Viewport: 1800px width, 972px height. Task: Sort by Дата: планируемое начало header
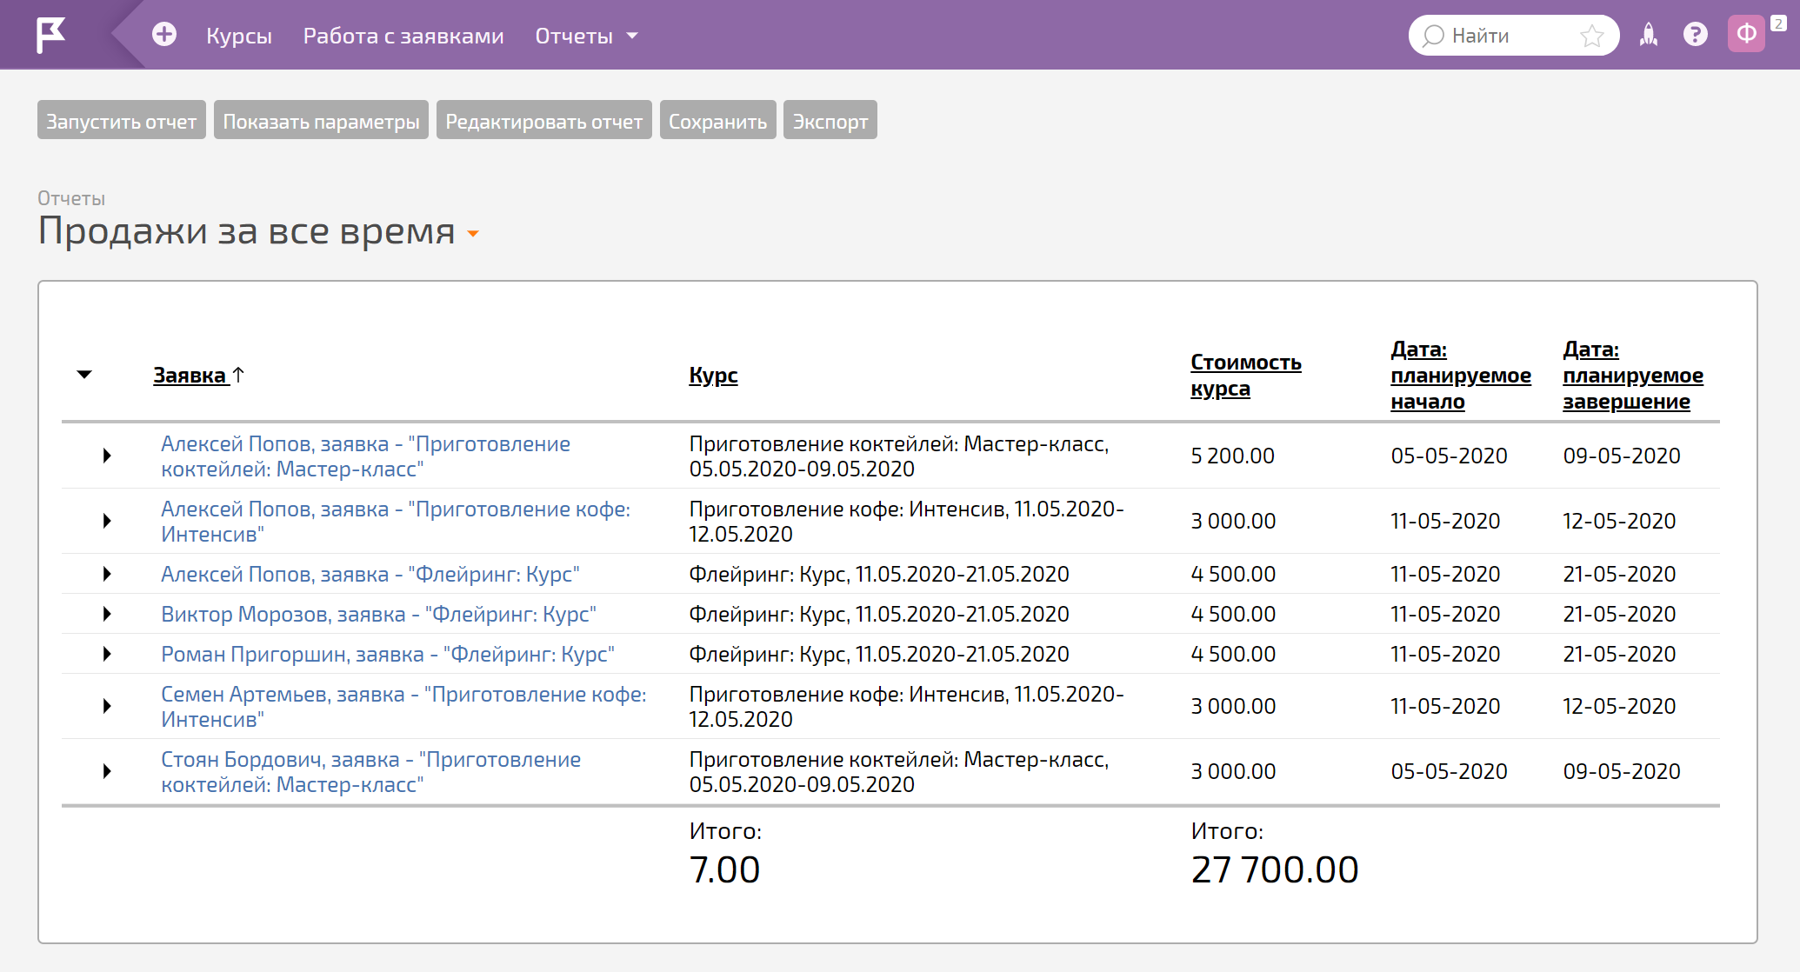pyautogui.click(x=1461, y=376)
